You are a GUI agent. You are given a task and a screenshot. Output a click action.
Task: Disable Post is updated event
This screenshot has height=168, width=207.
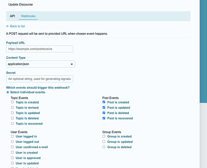point(104,108)
